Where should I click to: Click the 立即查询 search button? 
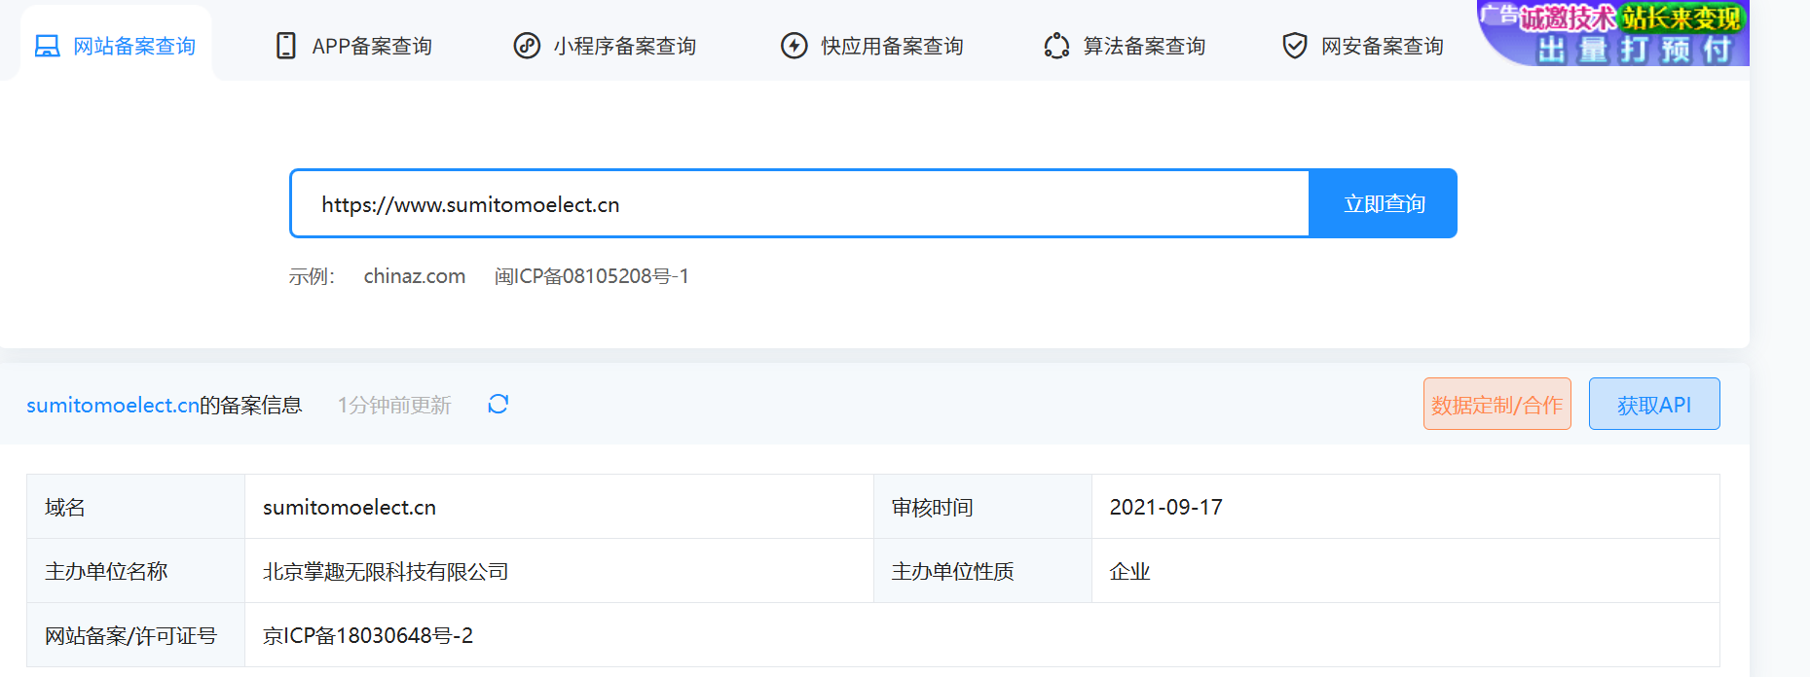pos(1384,203)
